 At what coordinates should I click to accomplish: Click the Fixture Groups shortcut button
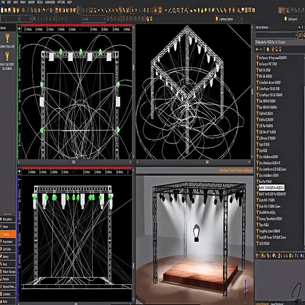click(8, 271)
